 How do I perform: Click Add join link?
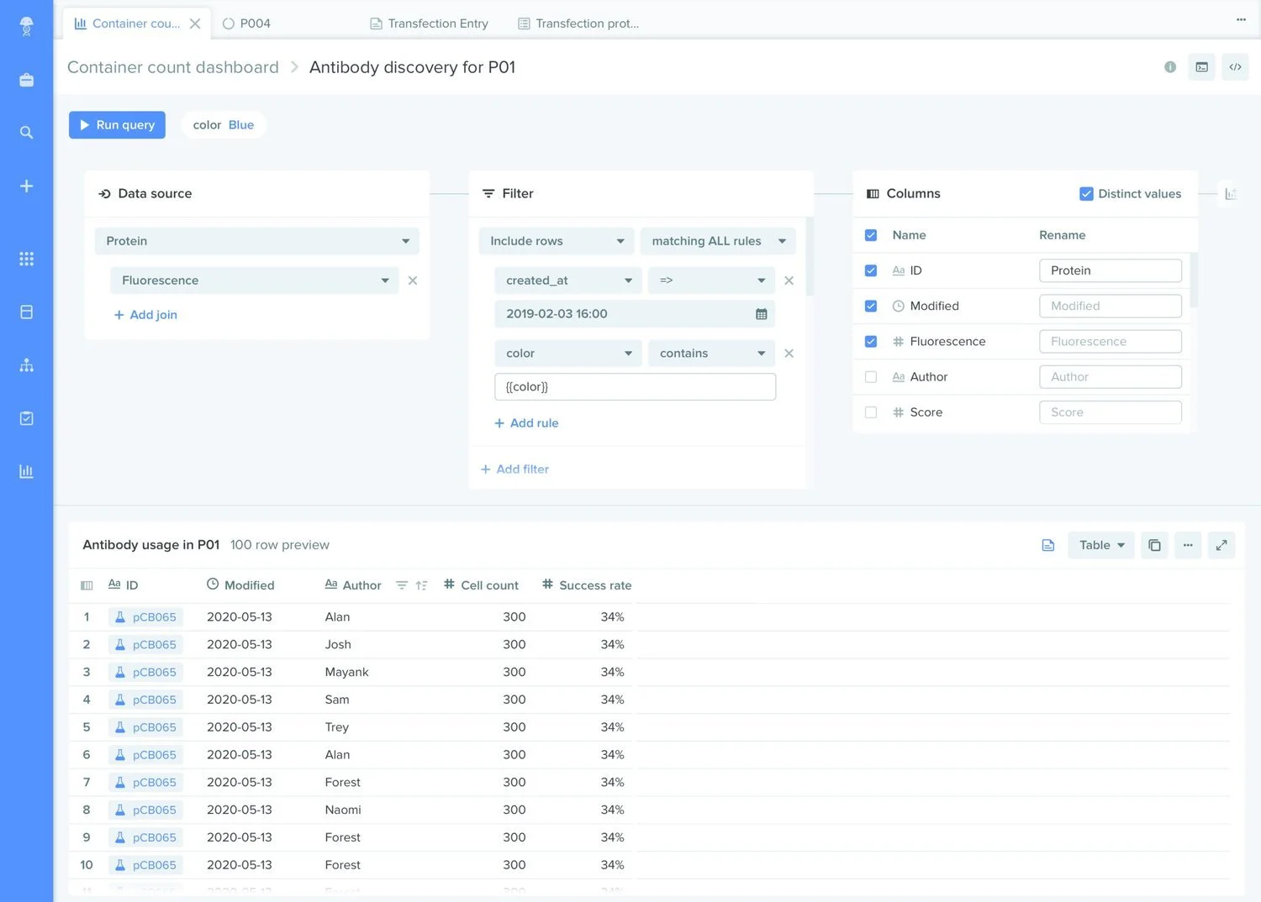point(145,315)
